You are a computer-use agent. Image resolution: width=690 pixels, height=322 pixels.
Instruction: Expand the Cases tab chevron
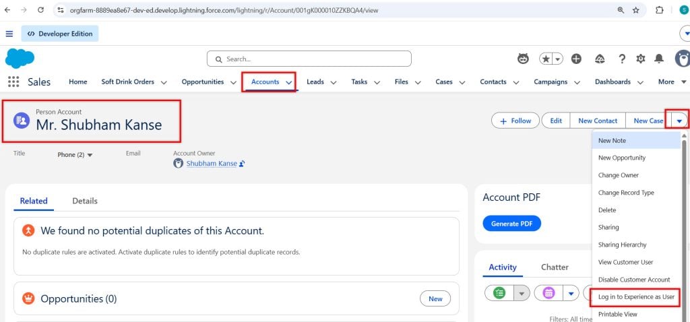click(462, 82)
